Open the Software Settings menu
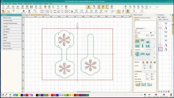This screenshot has width=174, height=98. [x=38, y=4]
